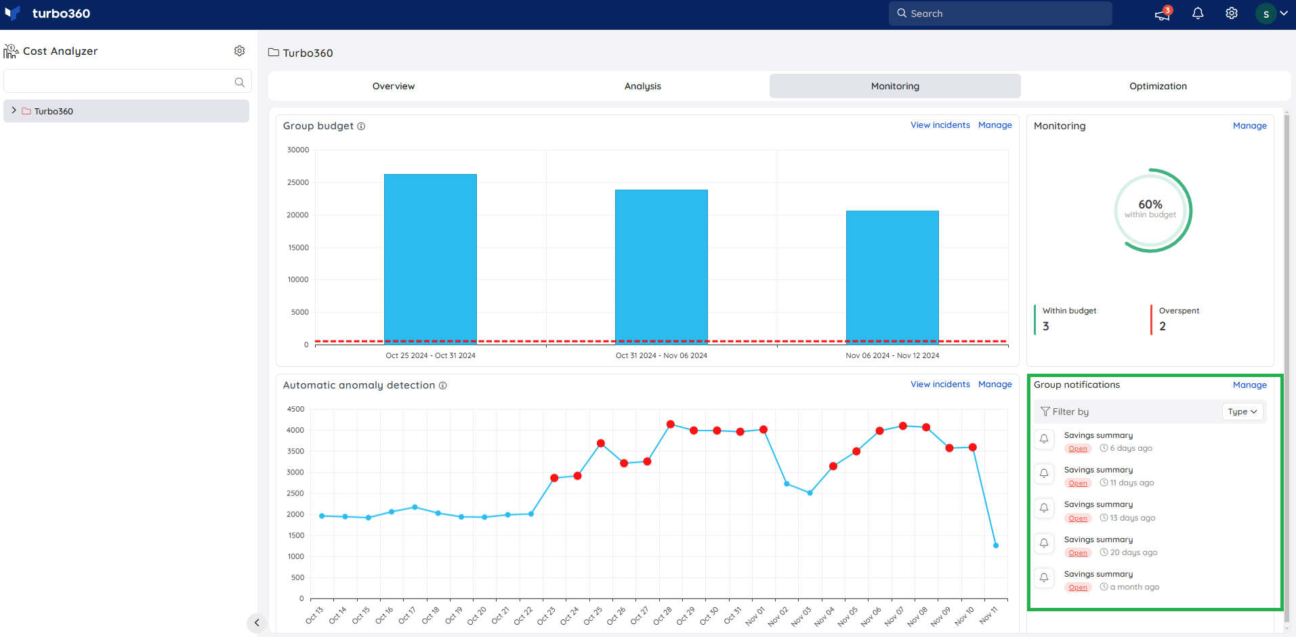This screenshot has height=637, width=1296.
Task: Manage the Group budget
Action: pos(995,125)
